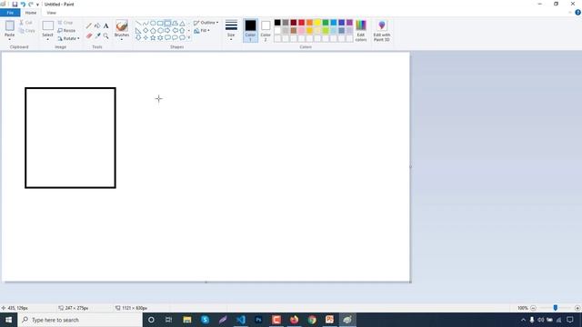Open Photoshop from taskbar
Screen dimensions: 582x327
pyautogui.click(x=258, y=320)
